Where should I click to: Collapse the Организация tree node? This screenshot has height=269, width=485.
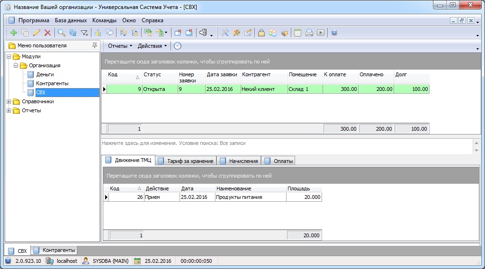click(x=16, y=65)
